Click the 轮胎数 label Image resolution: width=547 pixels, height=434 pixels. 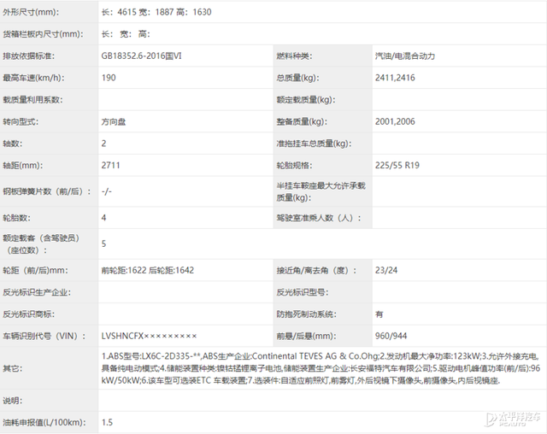17,218
